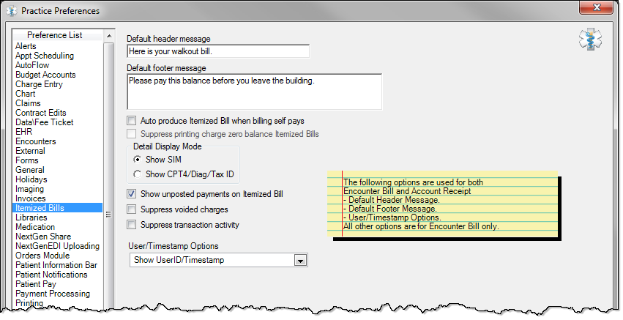Viewport: 623px width, 320px height.
Task: Select Alerts in Preference List
Action: (26, 46)
